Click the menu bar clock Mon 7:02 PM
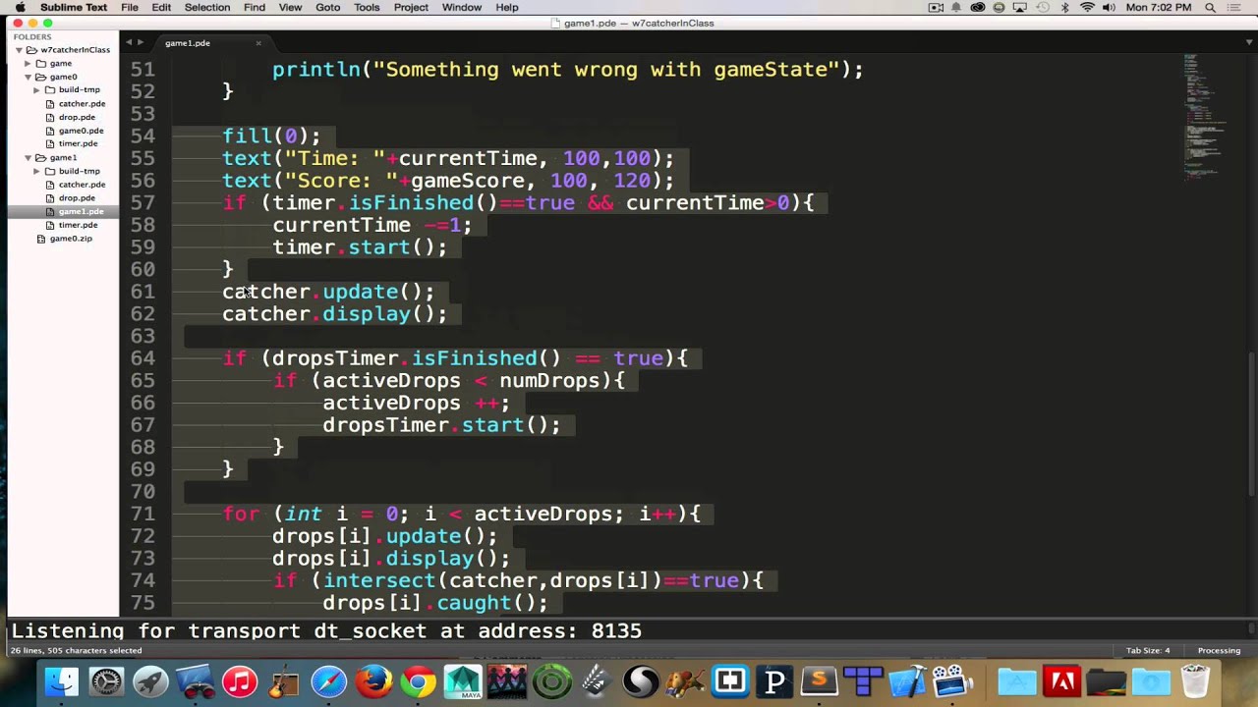The height and width of the screenshot is (707, 1258). click(1159, 8)
